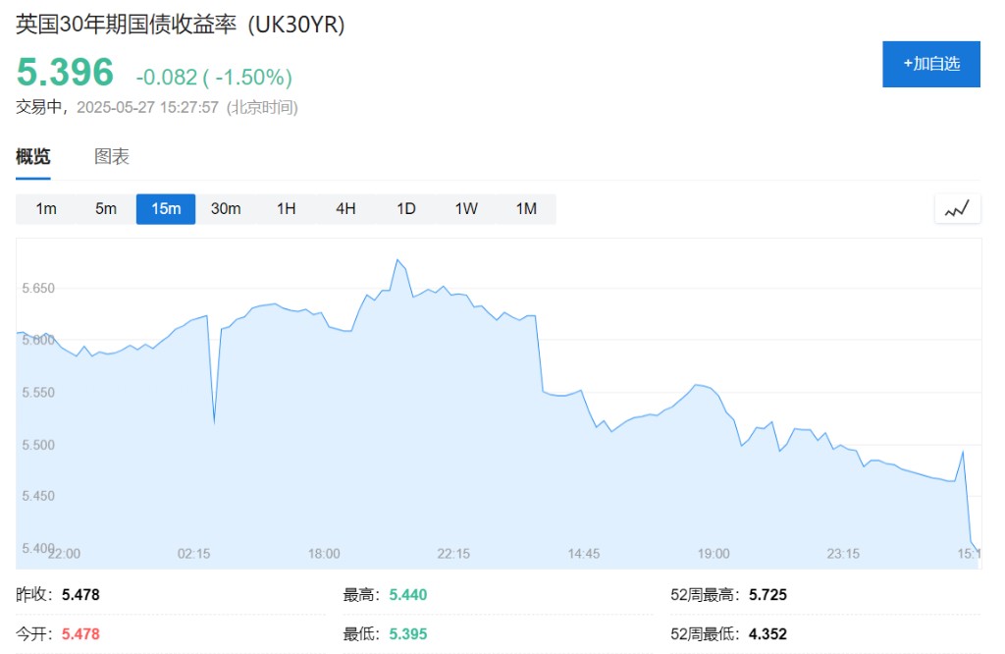Click the chart peak near 5.65
The width and height of the screenshot is (1005, 654).
[397, 260]
